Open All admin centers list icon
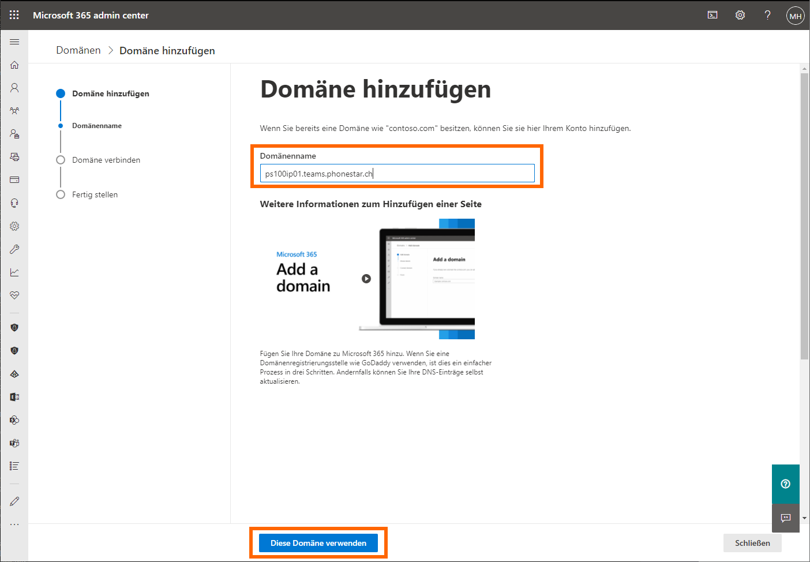810x562 pixels. point(14,466)
